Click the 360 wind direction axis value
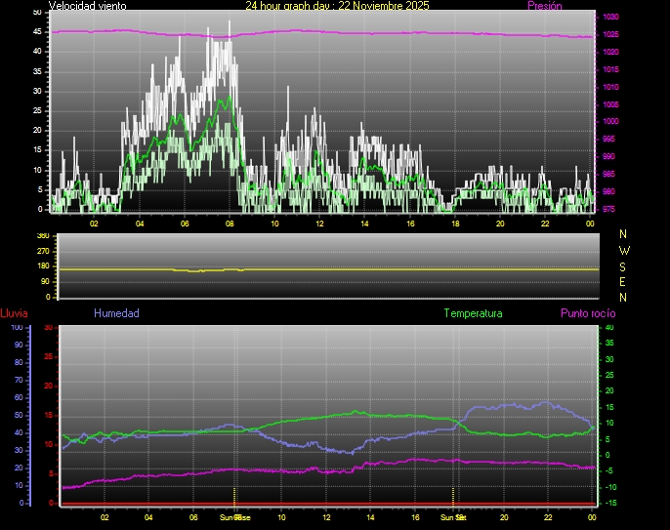The width and height of the screenshot is (670, 530). click(x=42, y=236)
